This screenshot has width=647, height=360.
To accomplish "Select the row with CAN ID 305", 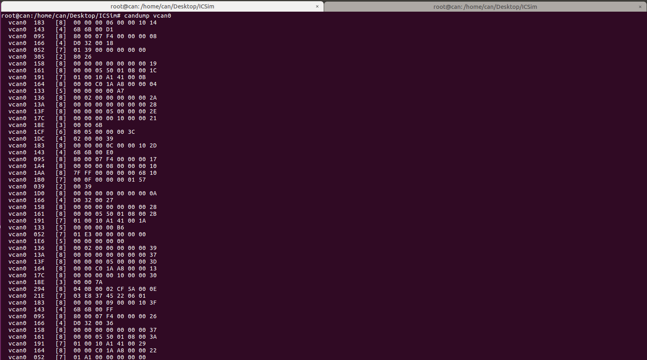I will point(50,57).
